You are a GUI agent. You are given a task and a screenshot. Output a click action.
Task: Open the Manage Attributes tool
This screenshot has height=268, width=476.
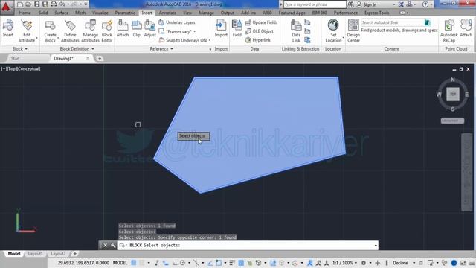91,31
